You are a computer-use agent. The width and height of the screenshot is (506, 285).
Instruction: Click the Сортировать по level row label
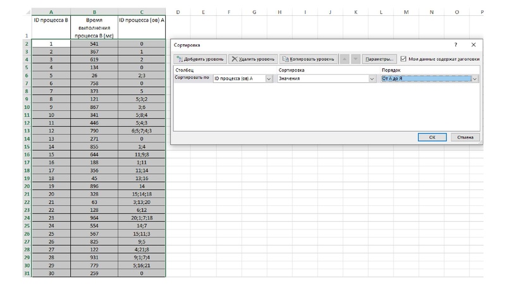[x=192, y=79]
